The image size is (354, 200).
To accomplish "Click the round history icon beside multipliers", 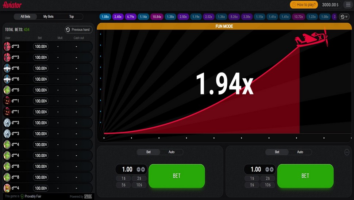I will tap(344, 17).
